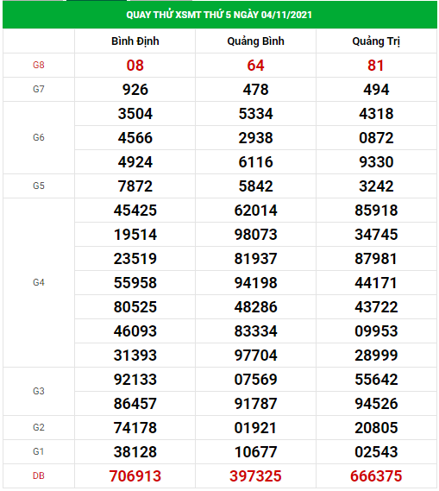Viewport: 439px width, 491px height.
Task: Select the Bình Định column header
Action: click(x=135, y=41)
